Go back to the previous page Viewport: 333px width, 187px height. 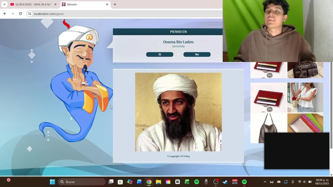pyautogui.click(x=5, y=14)
